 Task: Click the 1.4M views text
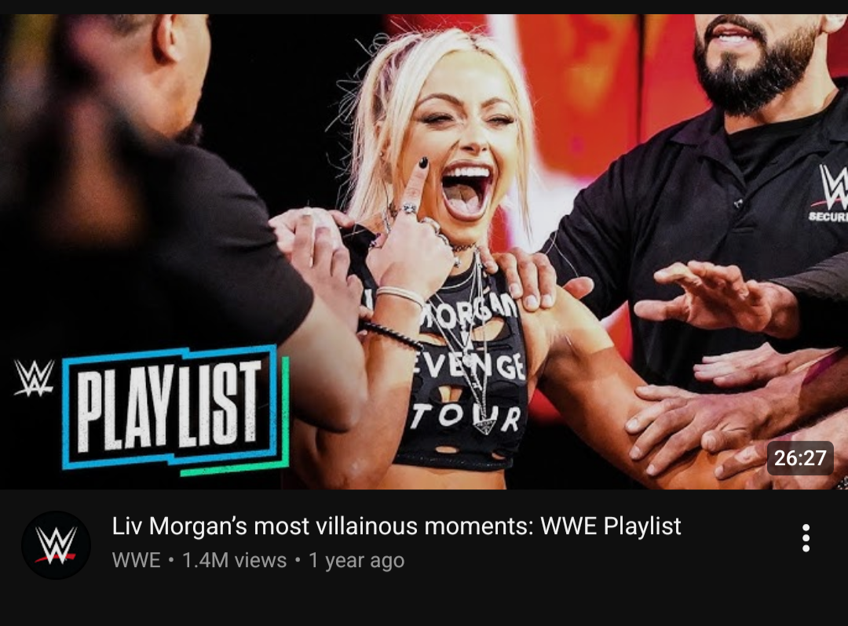pyautogui.click(x=234, y=561)
